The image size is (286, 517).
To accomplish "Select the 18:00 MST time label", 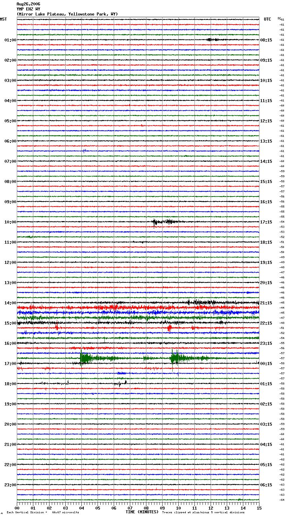I will pos(10,384).
